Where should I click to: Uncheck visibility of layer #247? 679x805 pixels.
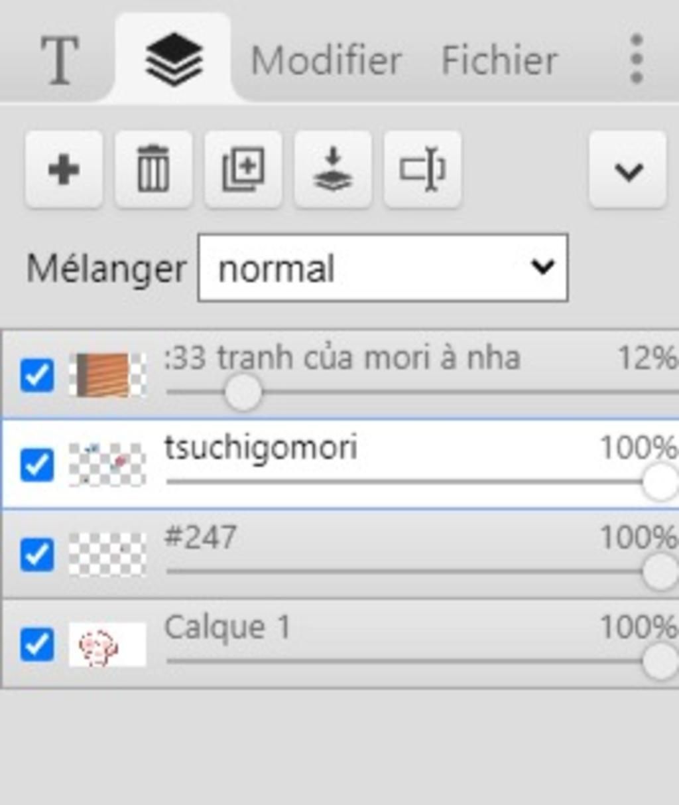(36, 554)
